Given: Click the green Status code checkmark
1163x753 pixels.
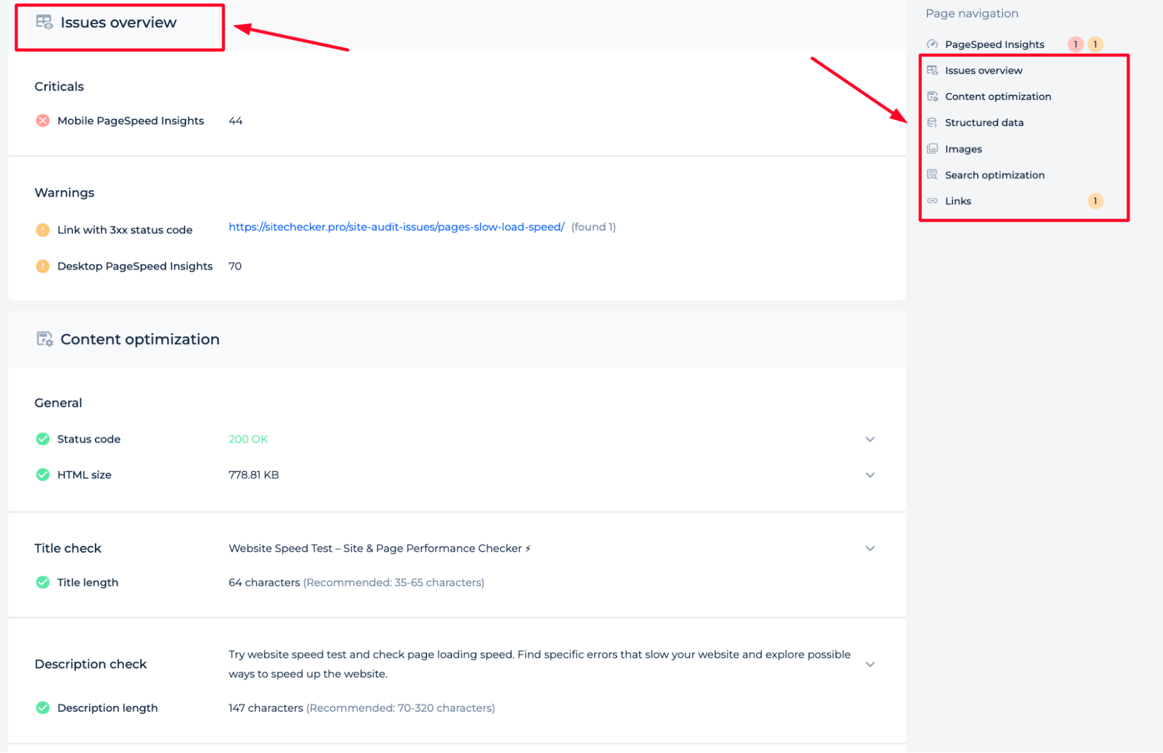Looking at the screenshot, I should (x=40, y=438).
